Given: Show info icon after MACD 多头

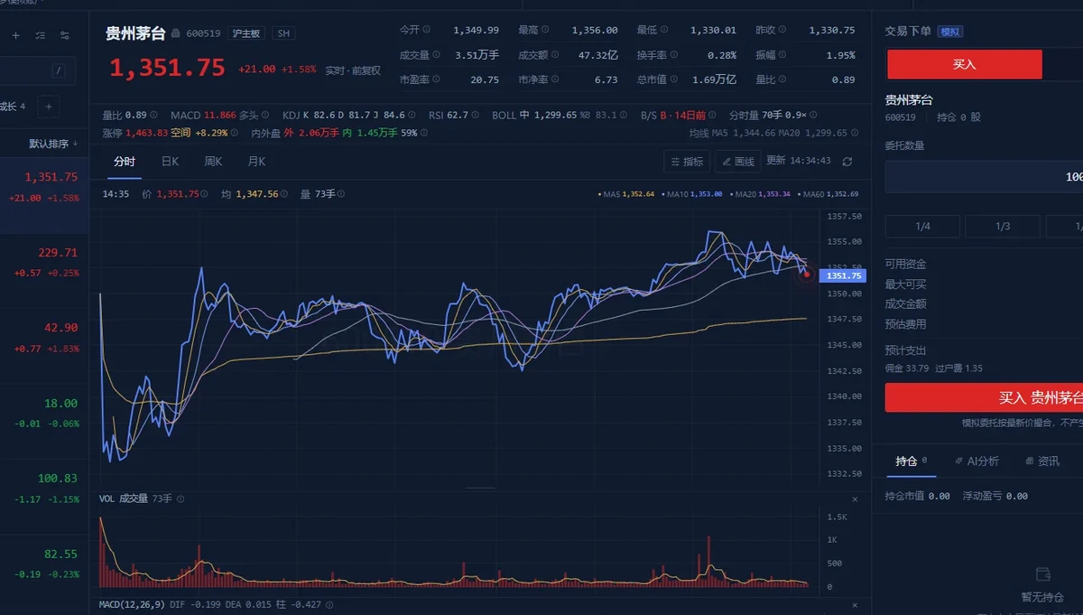Looking at the screenshot, I should pos(267,116).
